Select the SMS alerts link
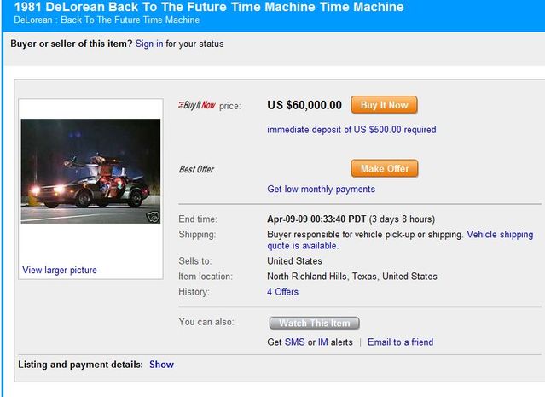 pyautogui.click(x=294, y=342)
